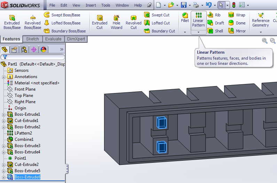Screen dimensions: 277x183
Task: Select the Extruded Cut tool
Action: (100, 22)
